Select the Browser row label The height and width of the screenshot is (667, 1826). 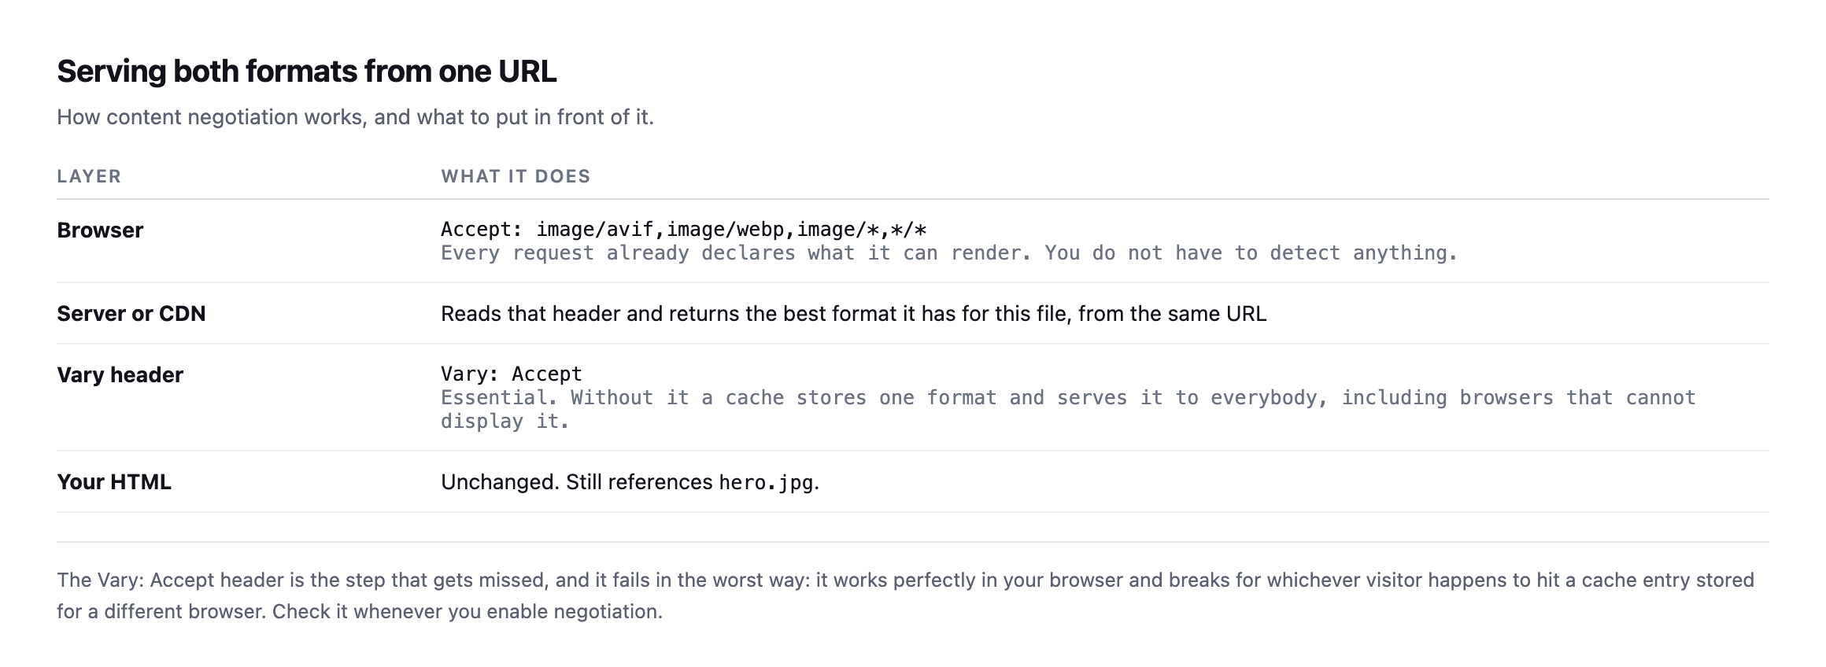100,230
